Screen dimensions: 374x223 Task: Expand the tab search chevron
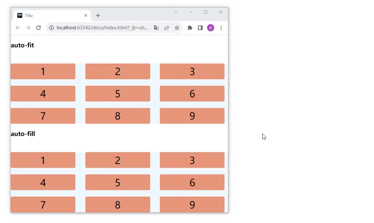(x=176, y=12)
